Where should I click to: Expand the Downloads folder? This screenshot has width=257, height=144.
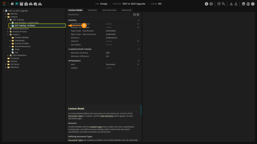coord(10,41)
